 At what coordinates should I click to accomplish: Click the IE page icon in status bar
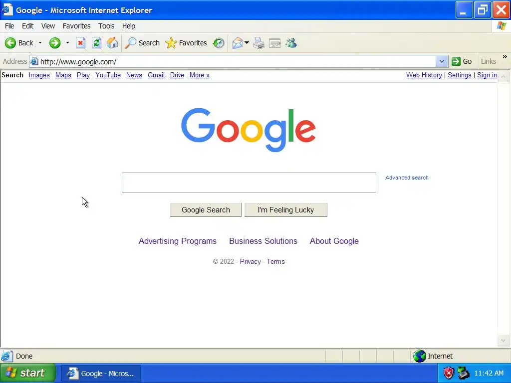point(7,356)
